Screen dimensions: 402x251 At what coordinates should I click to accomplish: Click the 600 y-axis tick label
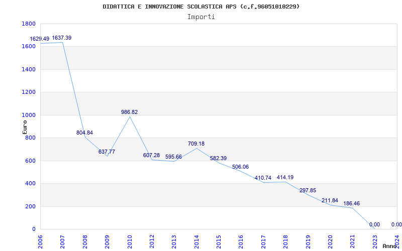pos(30,161)
